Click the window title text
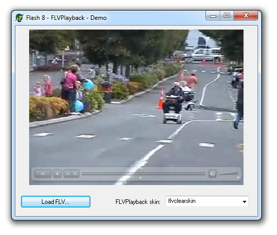The image size is (277, 235). point(66,18)
